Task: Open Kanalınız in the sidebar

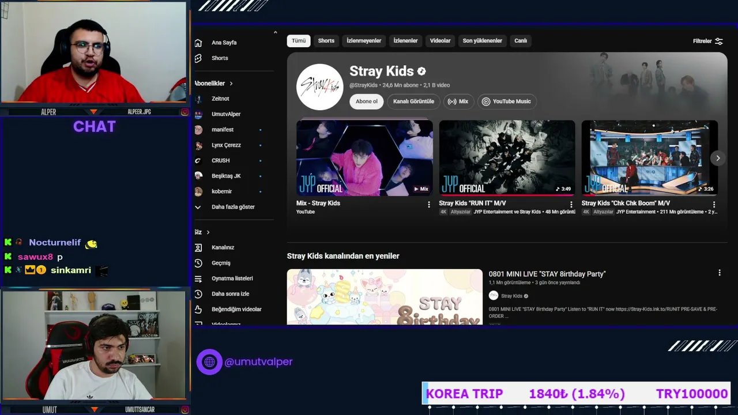Action: point(223,247)
